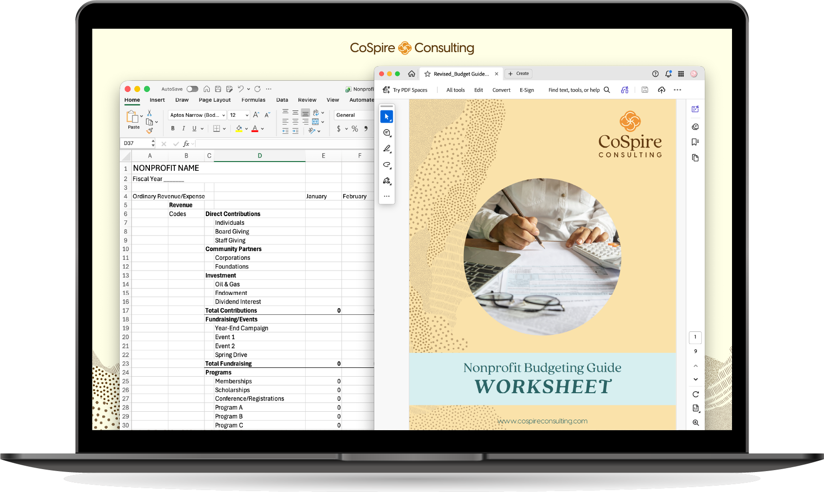The width and height of the screenshot is (824, 492).
Task: Click the Create button in Acrobat
Action: tap(518, 73)
